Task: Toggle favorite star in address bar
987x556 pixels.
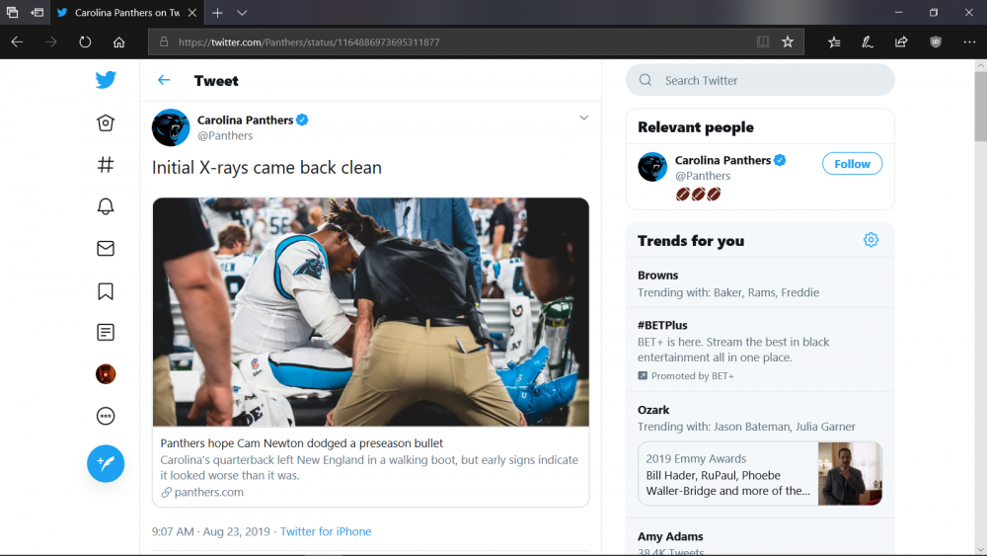Action: tap(788, 42)
